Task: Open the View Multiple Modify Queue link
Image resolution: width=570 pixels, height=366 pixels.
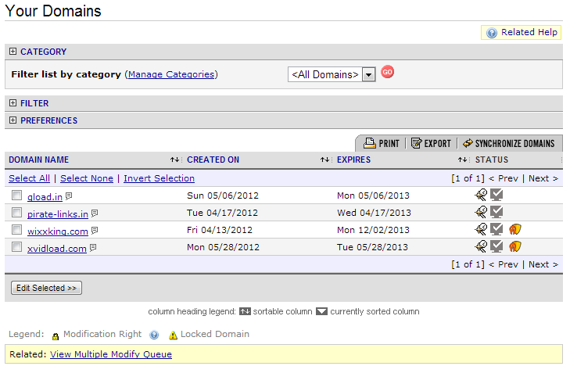Action: 110,354
